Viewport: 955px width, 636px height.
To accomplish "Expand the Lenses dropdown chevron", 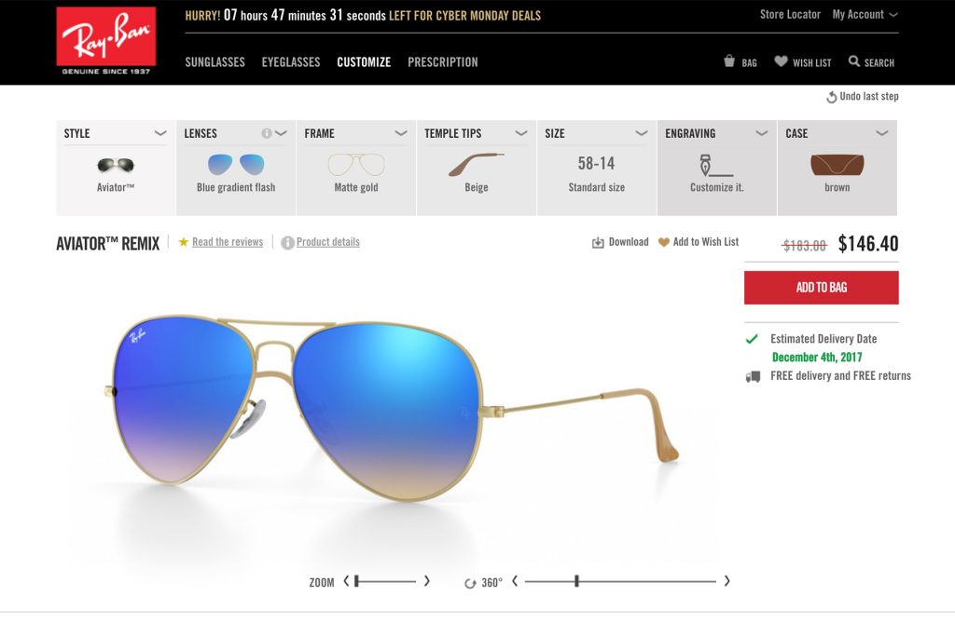I will coord(281,133).
